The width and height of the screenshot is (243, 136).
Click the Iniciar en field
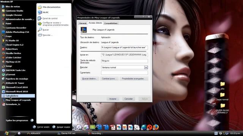point(125,55)
